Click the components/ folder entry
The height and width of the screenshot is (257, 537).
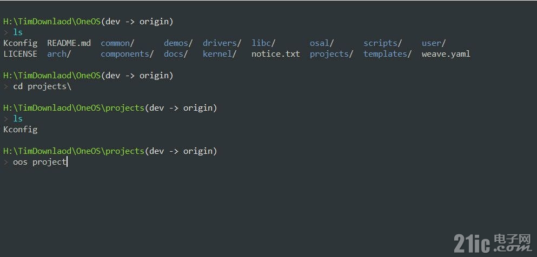pyautogui.click(x=127, y=54)
